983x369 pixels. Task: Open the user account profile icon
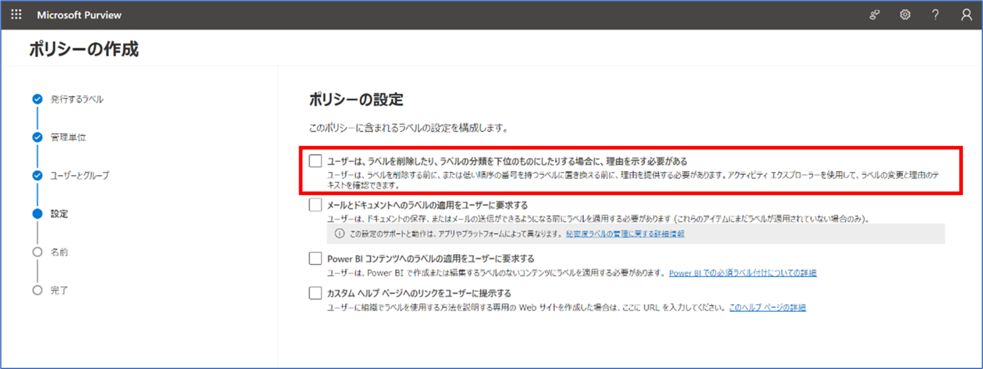tap(966, 15)
